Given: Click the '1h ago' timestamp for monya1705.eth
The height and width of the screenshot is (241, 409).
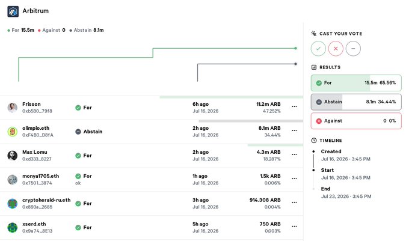Looking at the screenshot, I should 200,176.
